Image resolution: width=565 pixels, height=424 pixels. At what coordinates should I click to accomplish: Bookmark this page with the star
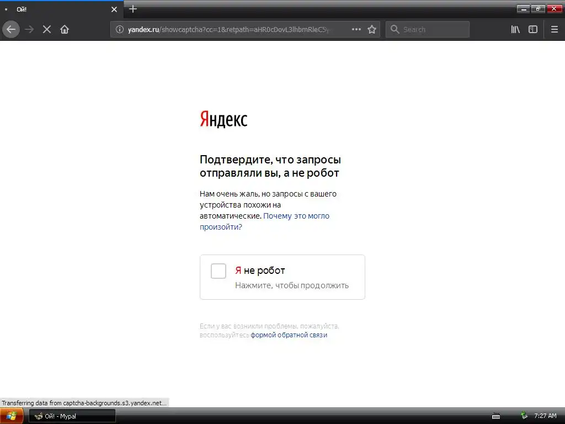point(372,29)
